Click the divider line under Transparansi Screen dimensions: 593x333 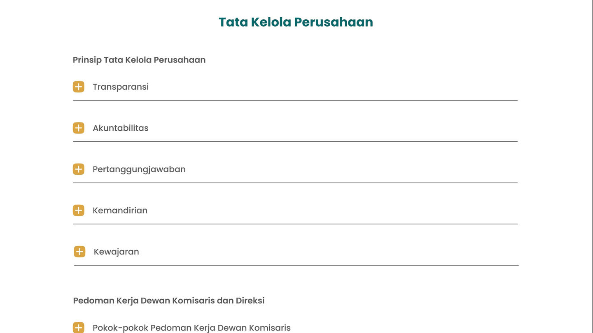point(295,100)
